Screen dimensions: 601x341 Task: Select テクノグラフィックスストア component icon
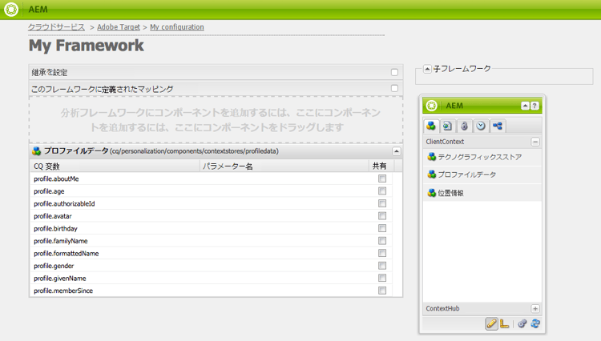coord(432,157)
